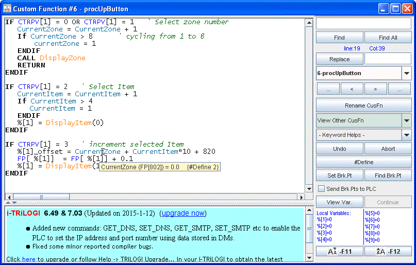The width and height of the screenshot is (416, 265).
Task: Click the search text field above Find
Action: tap(363, 24)
